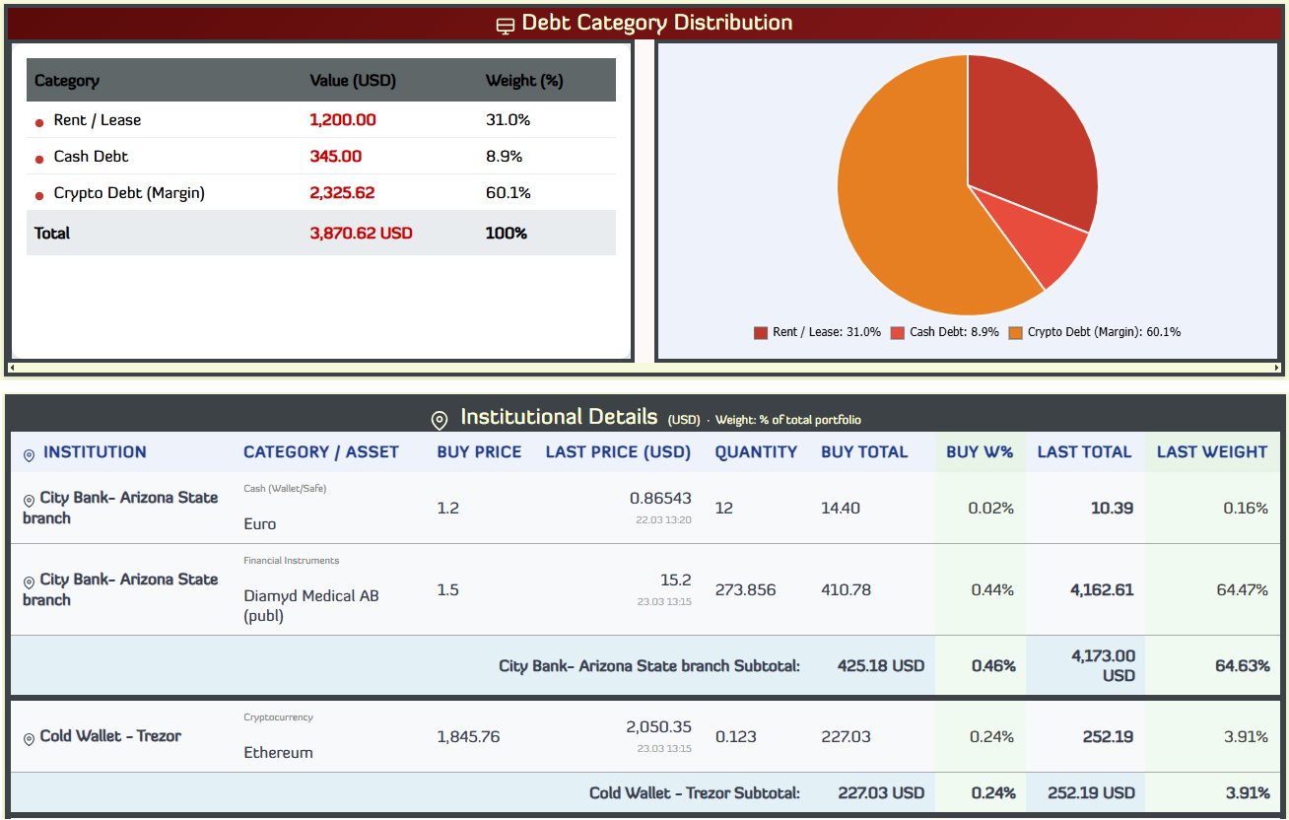Viewport: 1289px width, 820px height.
Task: Click the QUANTITY column header
Action: [756, 452]
